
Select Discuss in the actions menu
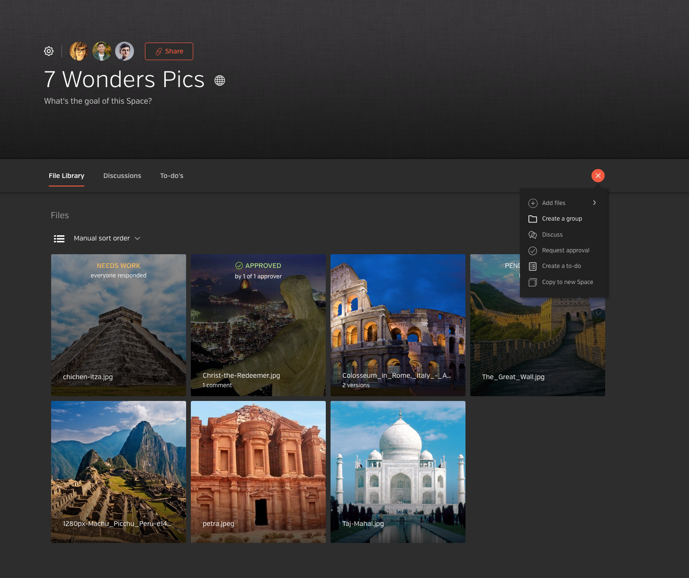click(564, 235)
